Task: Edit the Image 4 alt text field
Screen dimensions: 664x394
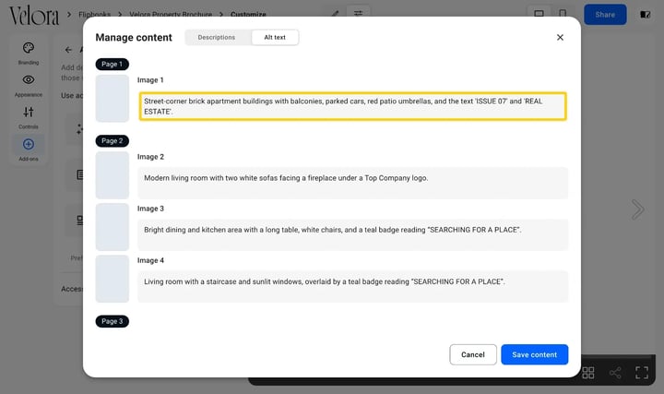Action: pyautogui.click(x=352, y=286)
